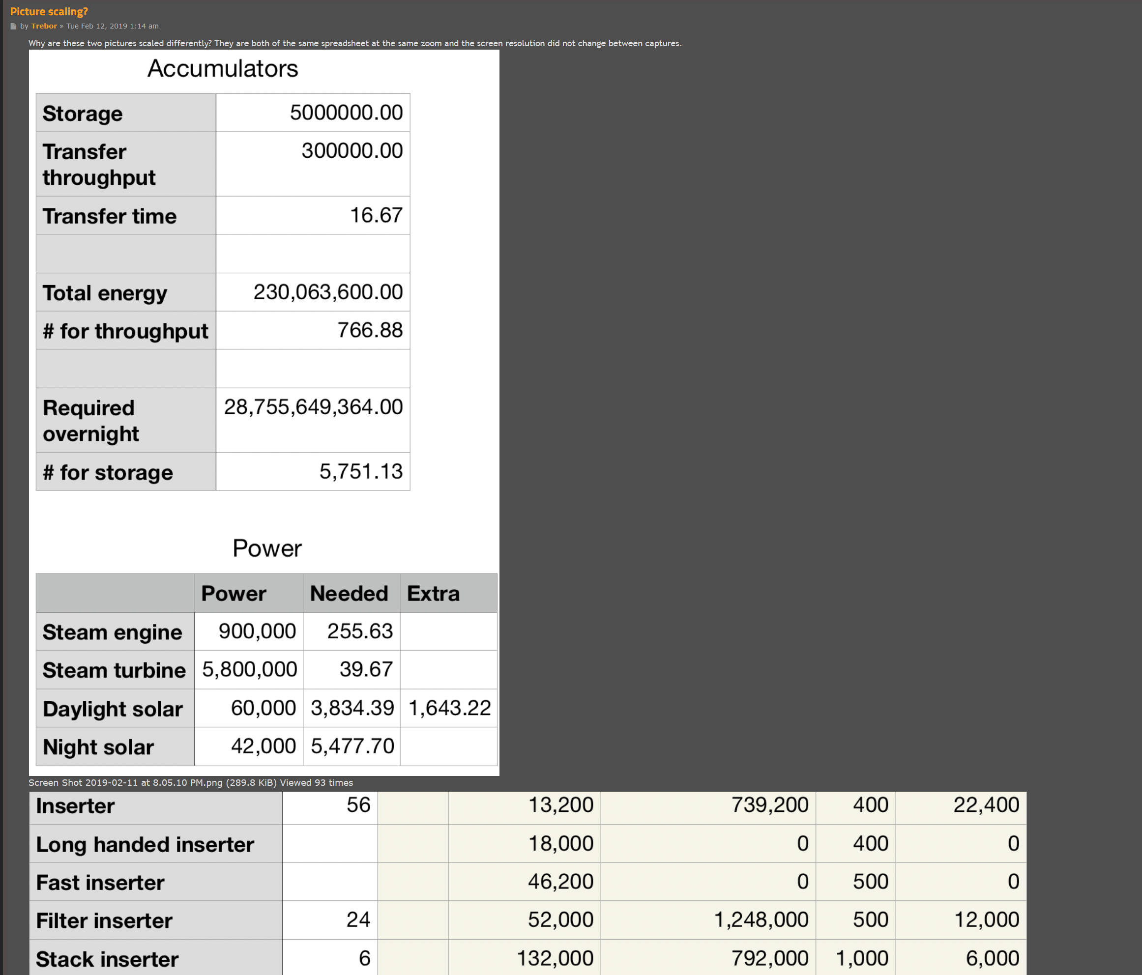
Task: Click the post icon beside 'by Trebor'
Action: tap(13, 26)
